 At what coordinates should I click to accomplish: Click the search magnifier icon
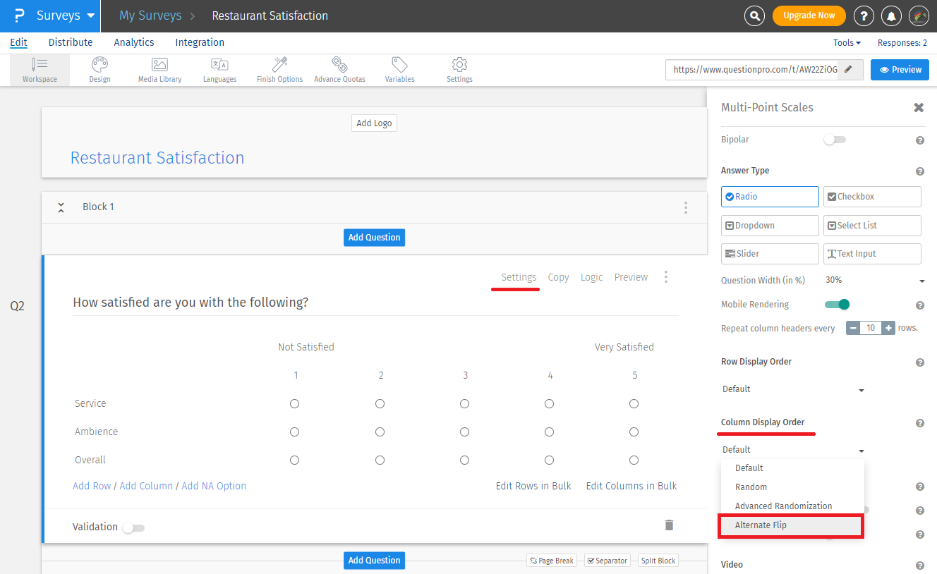755,16
